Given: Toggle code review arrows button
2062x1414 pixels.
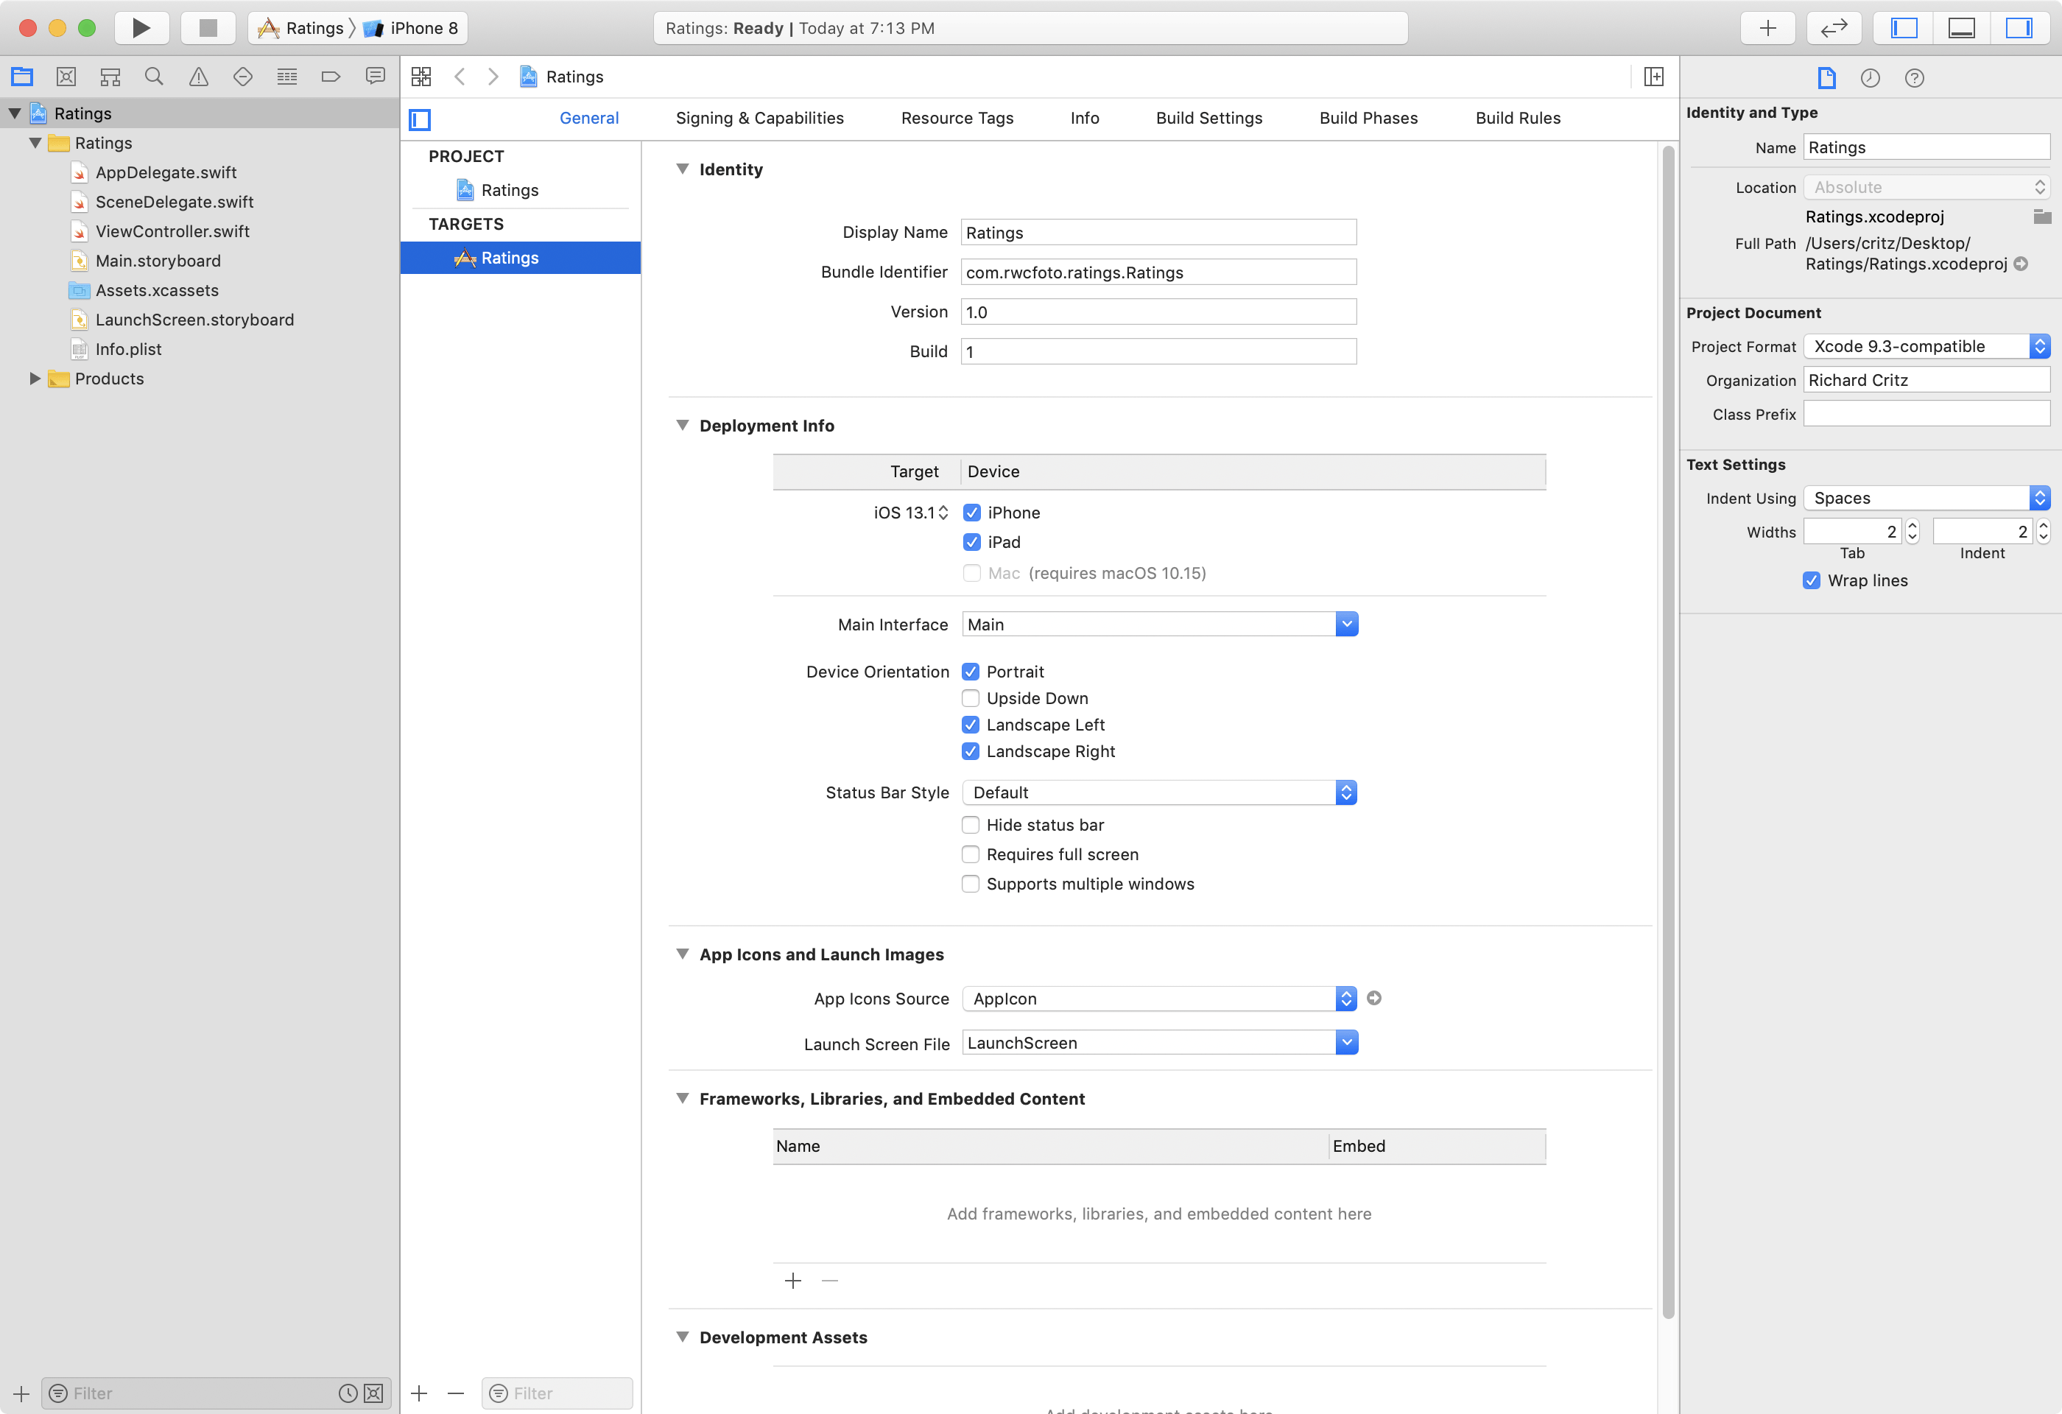Looking at the screenshot, I should coord(1833,27).
